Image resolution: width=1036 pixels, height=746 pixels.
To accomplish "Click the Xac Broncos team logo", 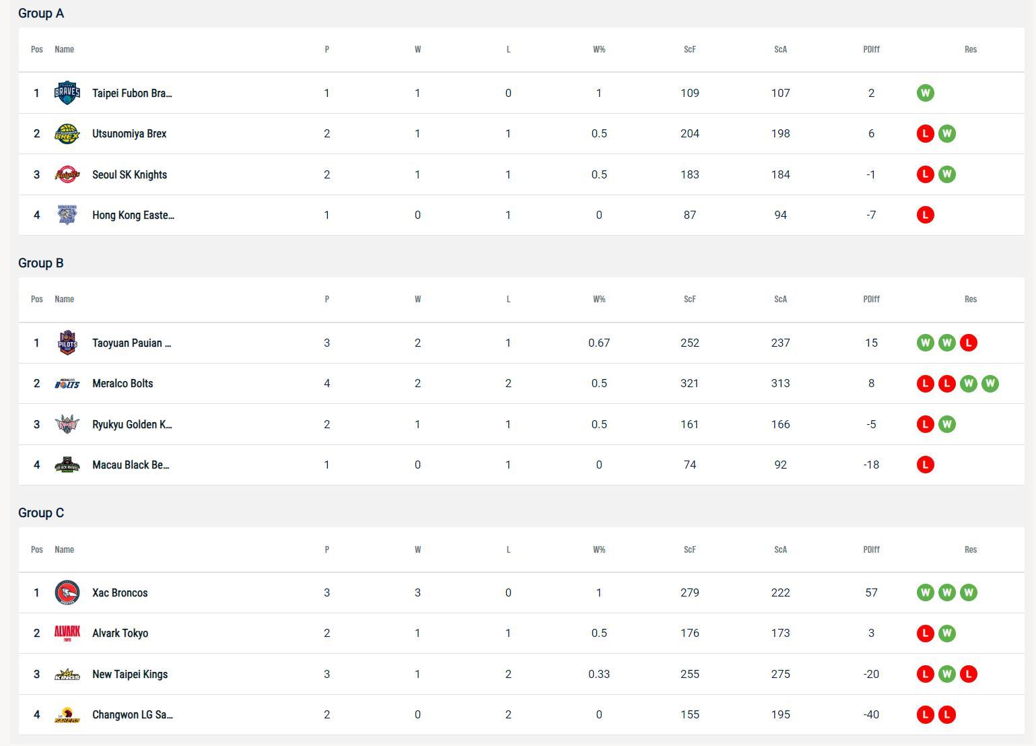I will pyautogui.click(x=67, y=592).
